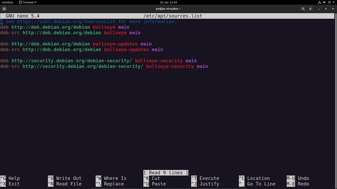This screenshot has height=189, width=337.
Task: Click the ^U Paste shortcut
Action: pyautogui.click(x=154, y=184)
